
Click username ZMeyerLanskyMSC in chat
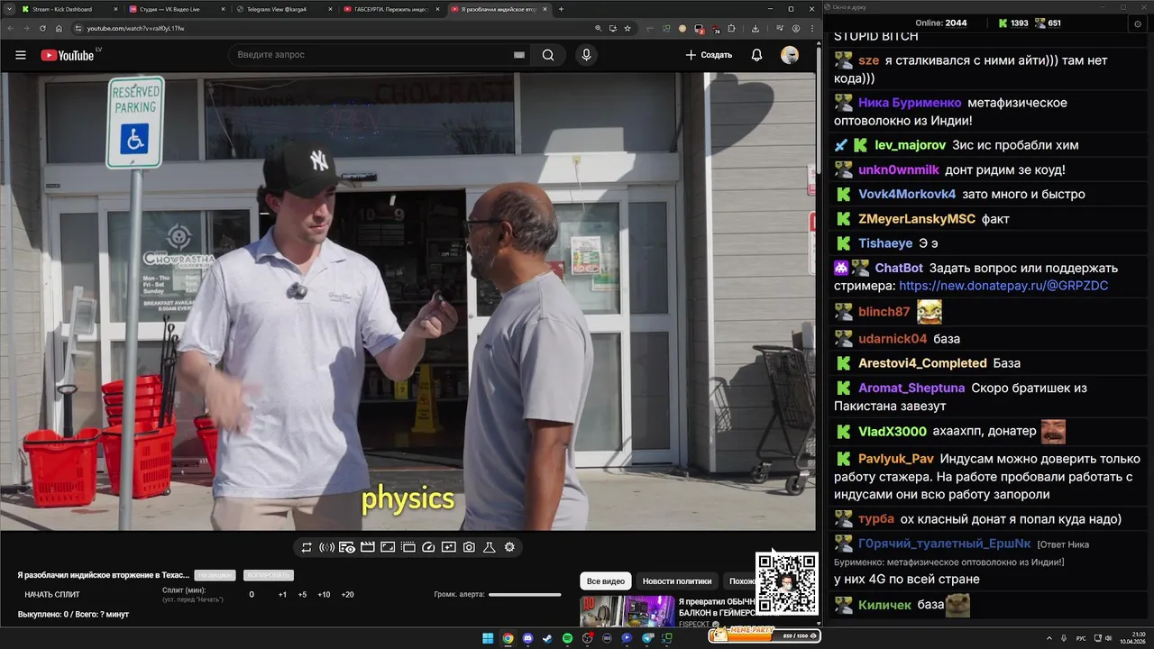(917, 219)
